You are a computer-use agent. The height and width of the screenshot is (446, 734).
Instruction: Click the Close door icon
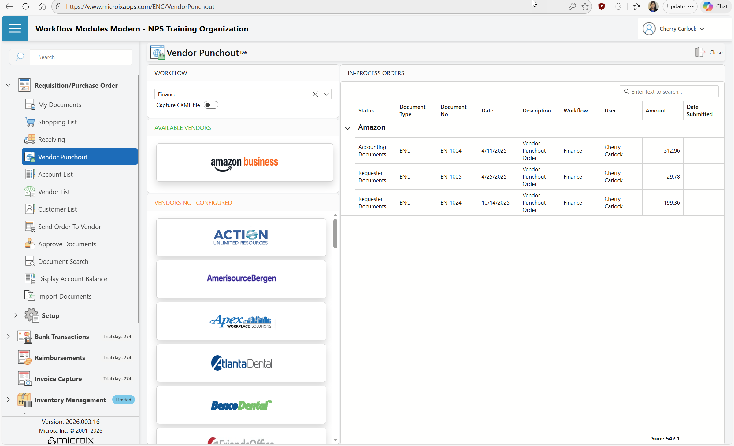[700, 52]
